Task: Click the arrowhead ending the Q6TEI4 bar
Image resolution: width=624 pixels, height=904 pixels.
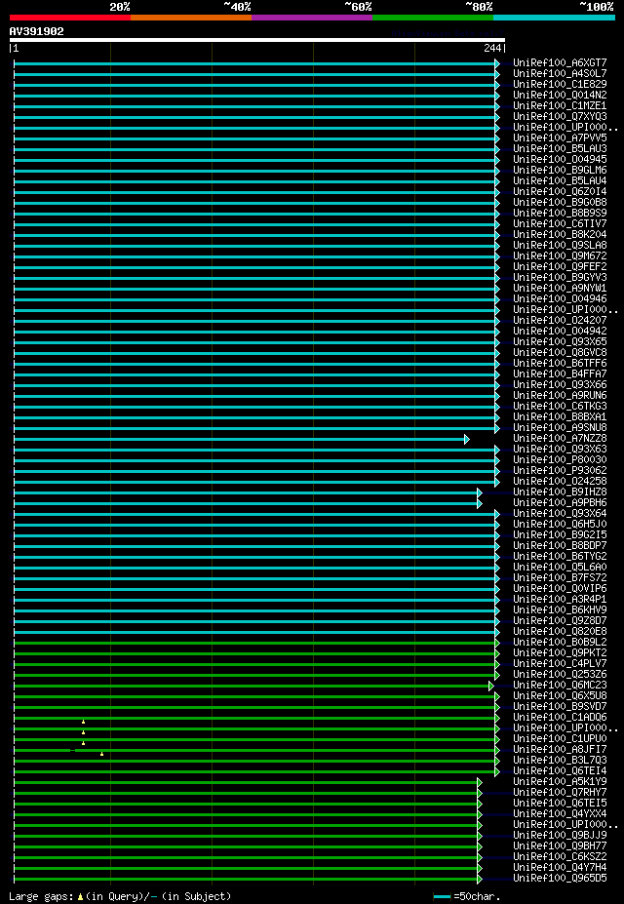Action: pos(497,772)
